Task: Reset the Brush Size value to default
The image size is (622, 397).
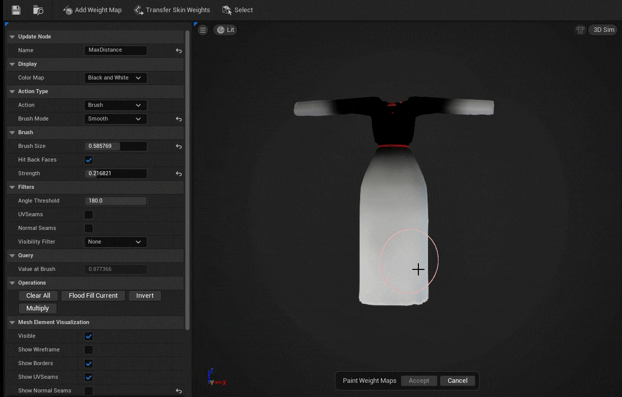Action: [179, 146]
